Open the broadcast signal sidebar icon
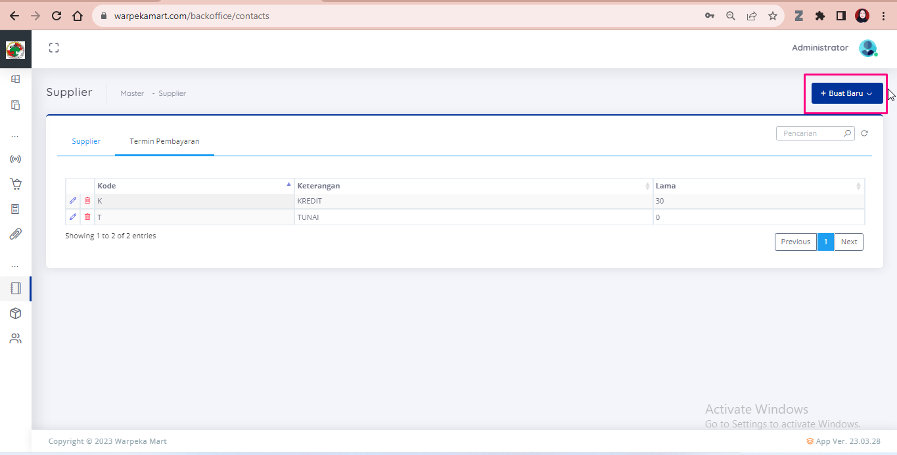 coord(16,159)
